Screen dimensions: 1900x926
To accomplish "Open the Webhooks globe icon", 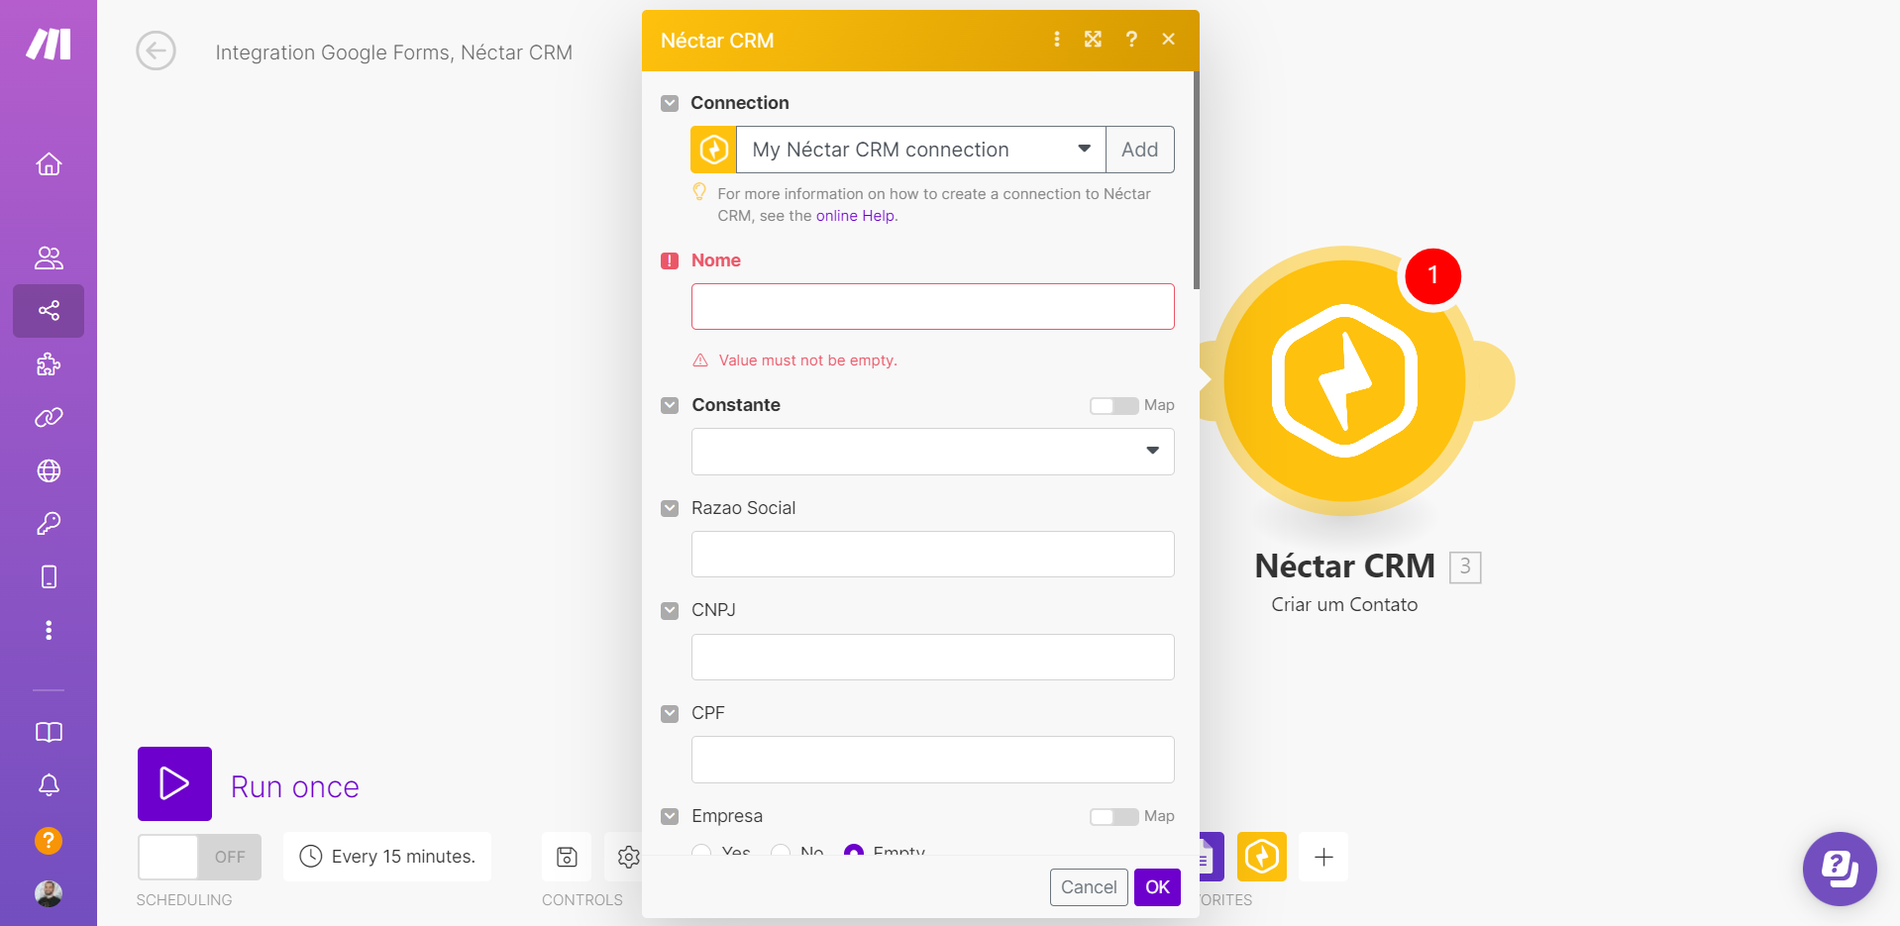I will tap(49, 471).
